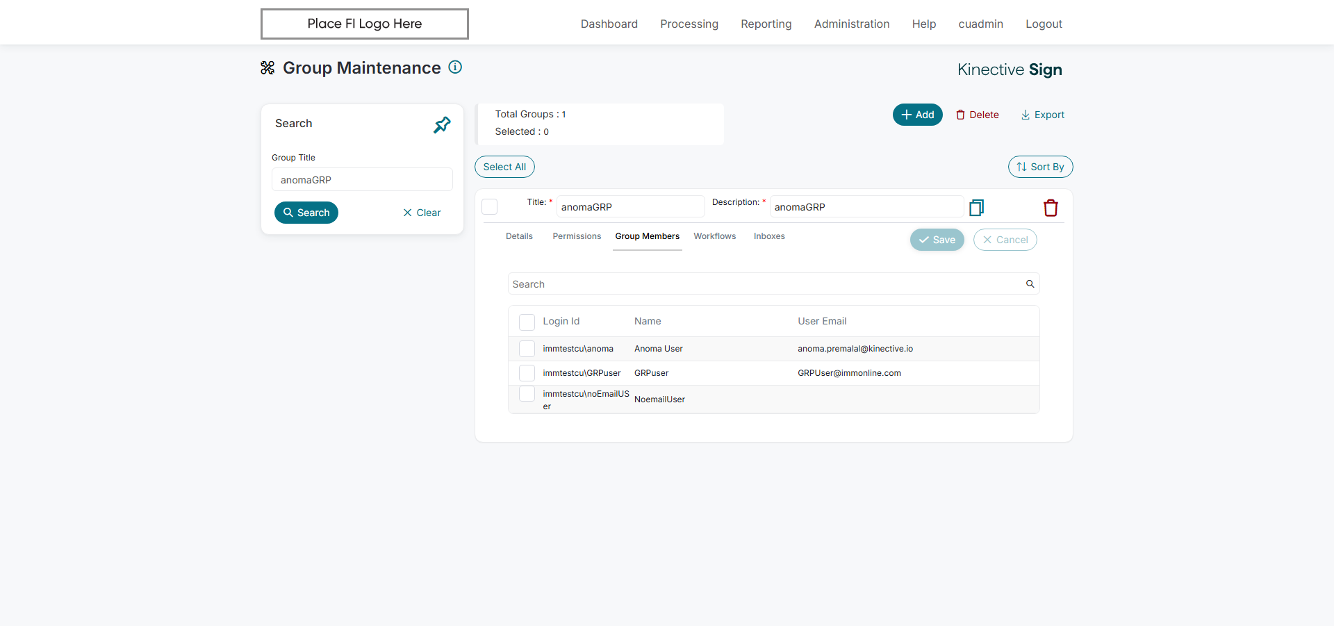Click the Selected : 0 text
Image resolution: width=1334 pixels, height=626 pixels.
click(x=522, y=131)
